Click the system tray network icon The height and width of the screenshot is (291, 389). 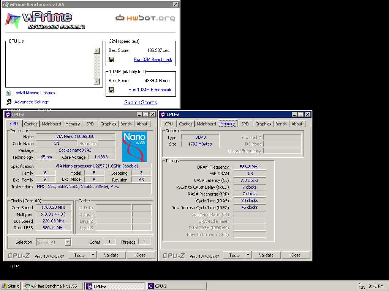362,286
